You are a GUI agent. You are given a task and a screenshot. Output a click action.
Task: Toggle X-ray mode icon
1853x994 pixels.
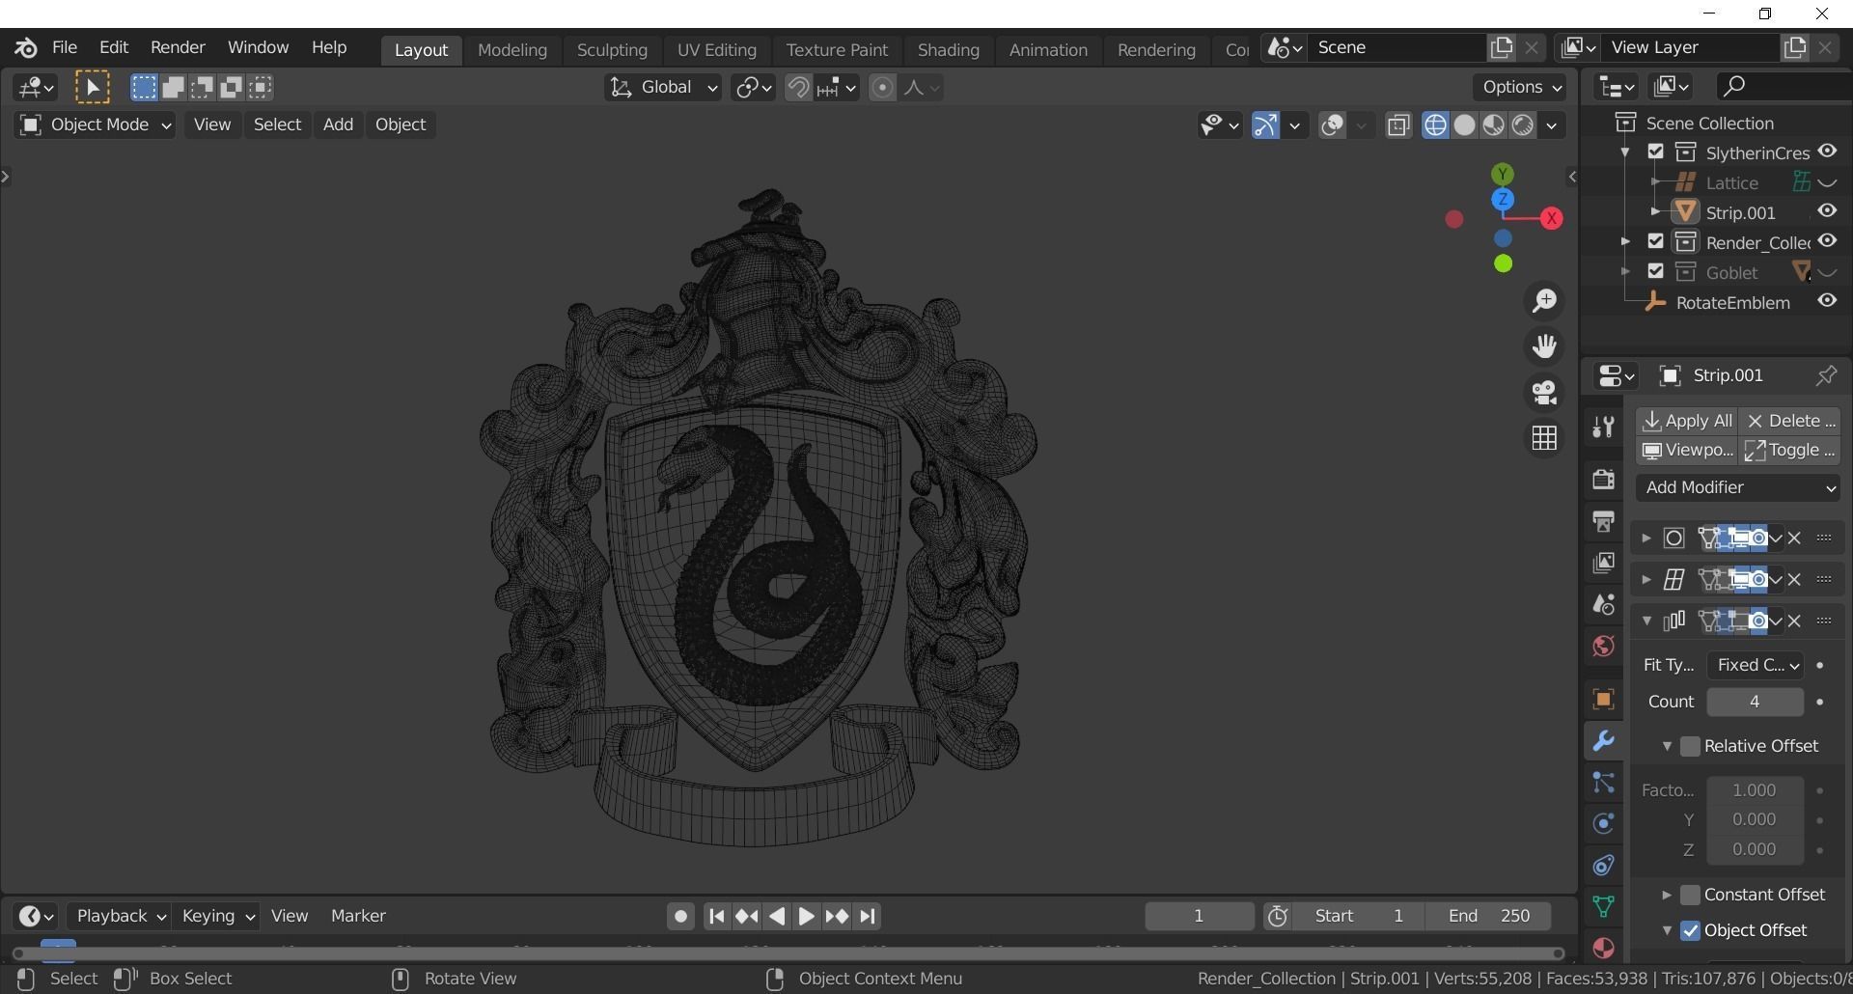[x=1398, y=125]
